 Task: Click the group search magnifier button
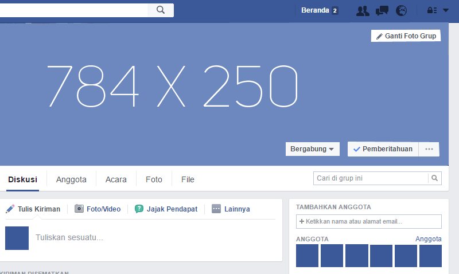click(x=434, y=178)
